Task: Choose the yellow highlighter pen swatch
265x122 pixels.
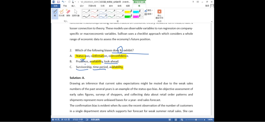Action: [128, 11]
